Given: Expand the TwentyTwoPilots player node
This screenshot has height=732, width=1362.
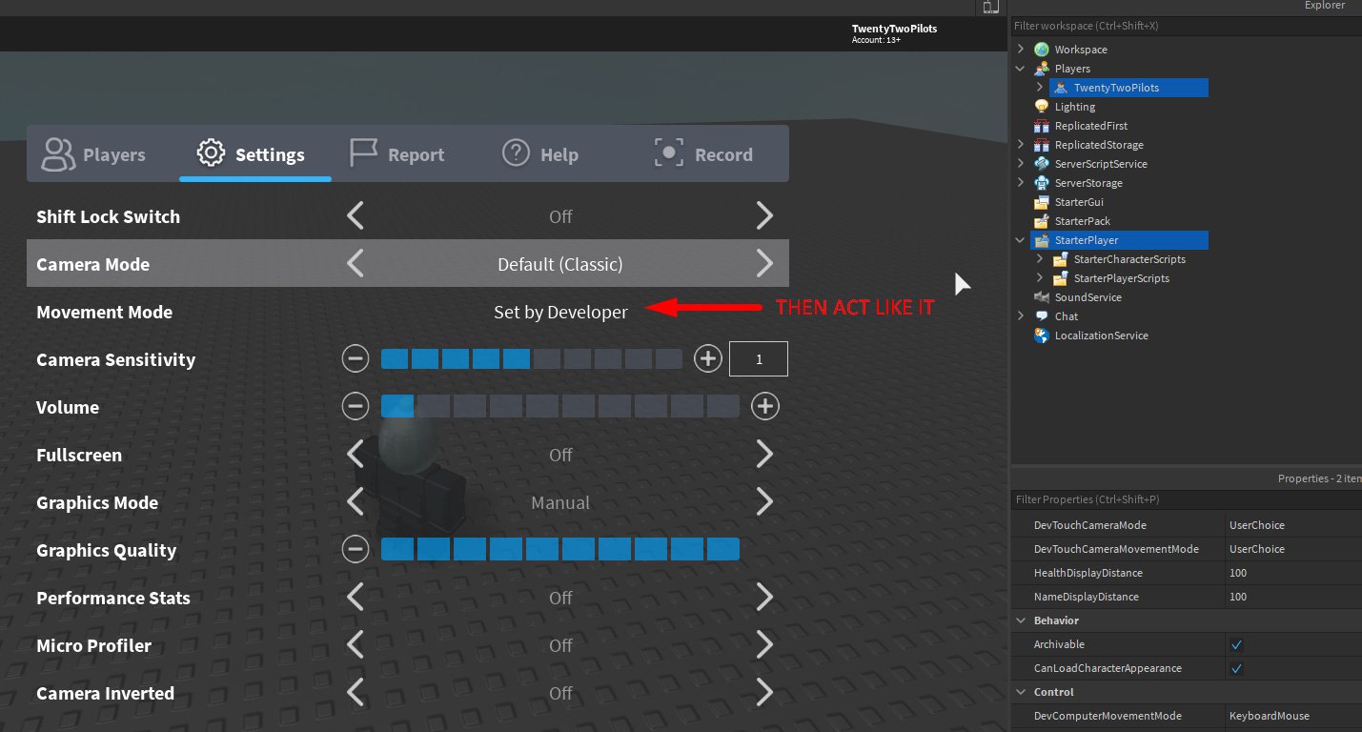Looking at the screenshot, I should click(1040, 88).
